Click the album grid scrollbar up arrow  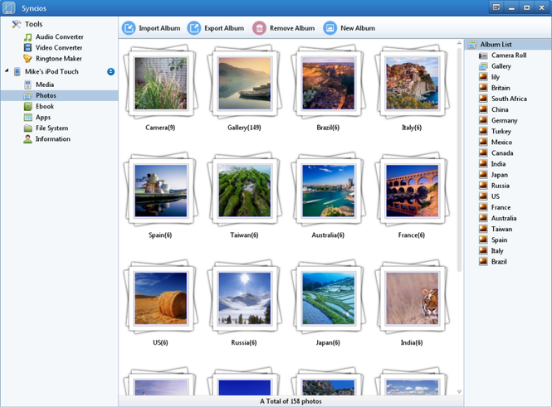pyautogui.click(x=459, y=42)
